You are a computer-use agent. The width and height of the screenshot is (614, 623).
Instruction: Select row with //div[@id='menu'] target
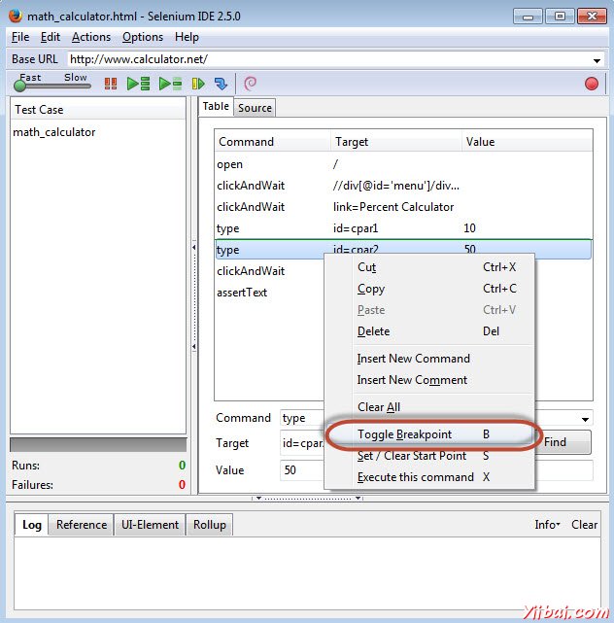[403, 186]
